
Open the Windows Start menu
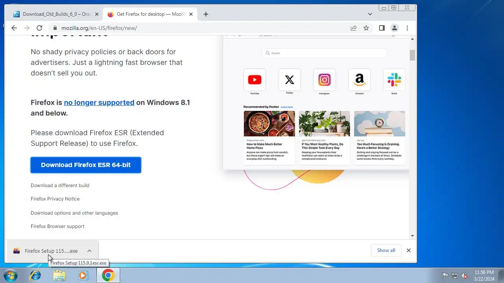10,276
